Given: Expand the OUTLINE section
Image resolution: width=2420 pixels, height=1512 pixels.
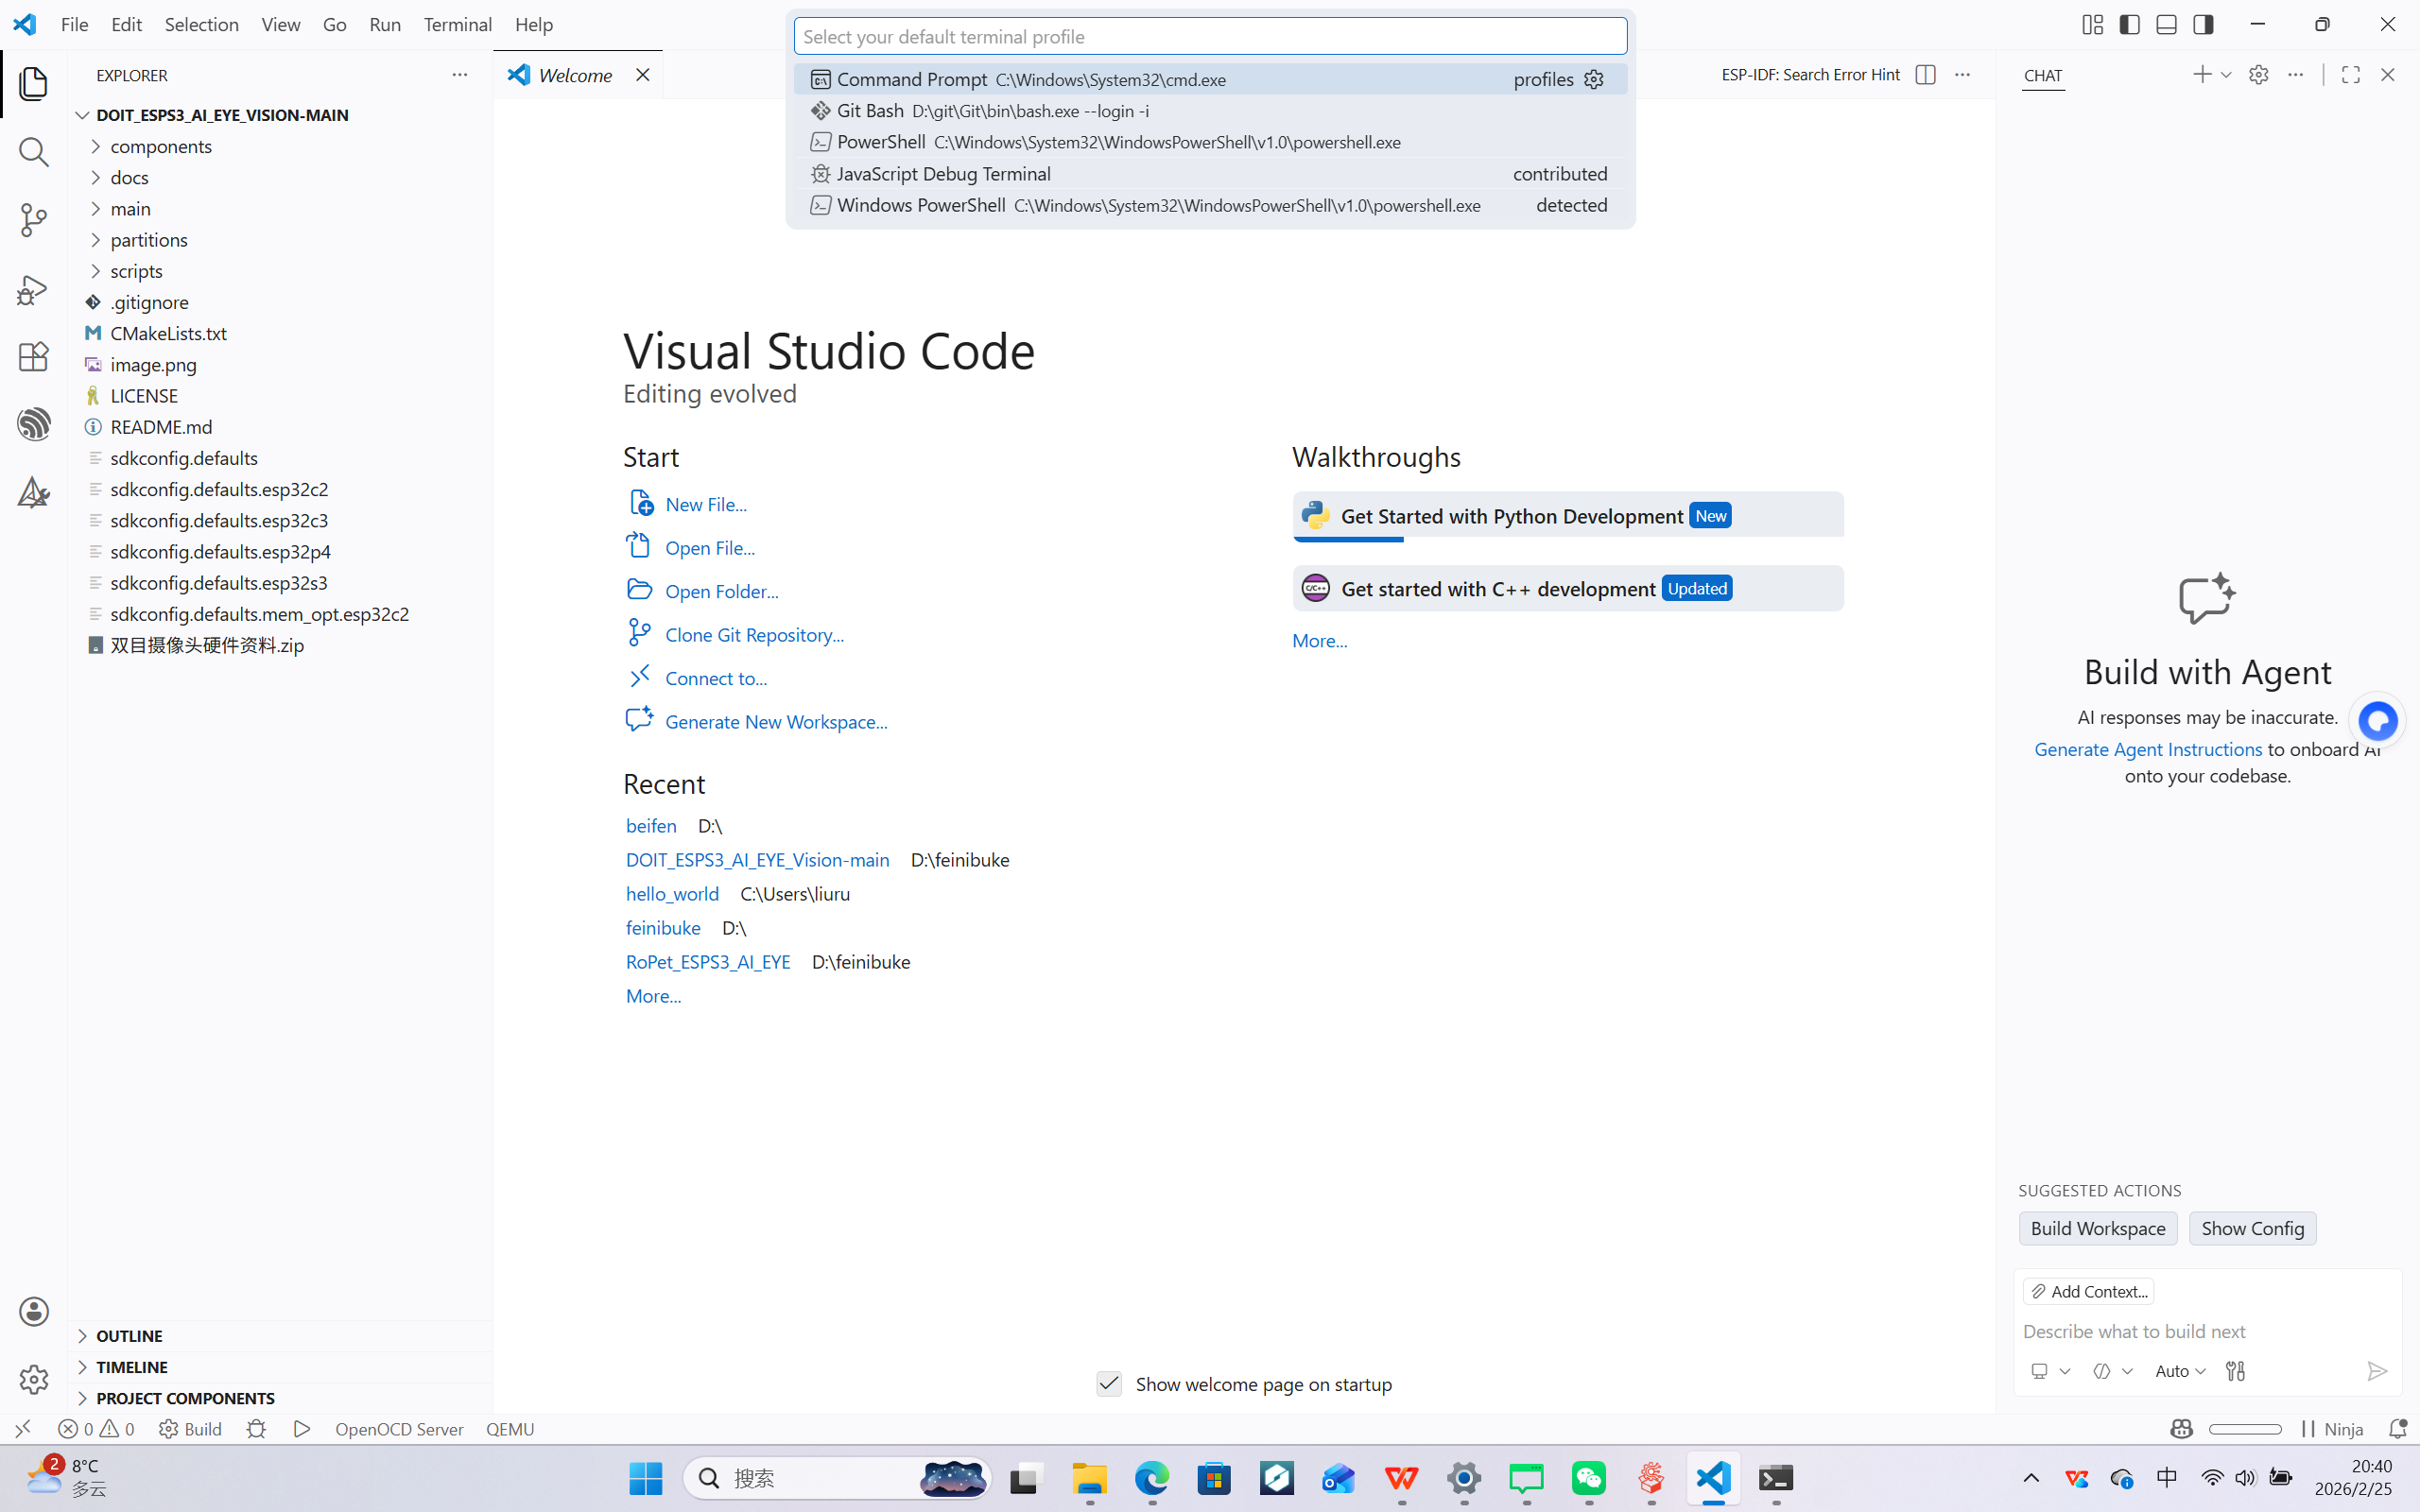Looking at the screenshot, I should [129, 1336].
